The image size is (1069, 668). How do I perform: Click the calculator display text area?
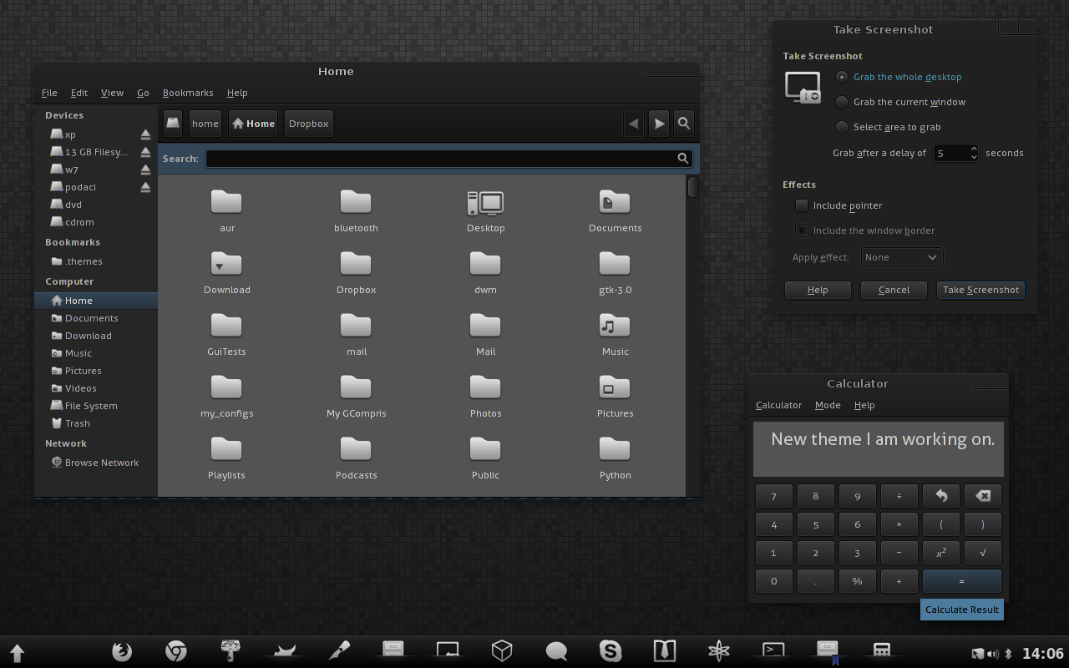[x=879, y=449]
